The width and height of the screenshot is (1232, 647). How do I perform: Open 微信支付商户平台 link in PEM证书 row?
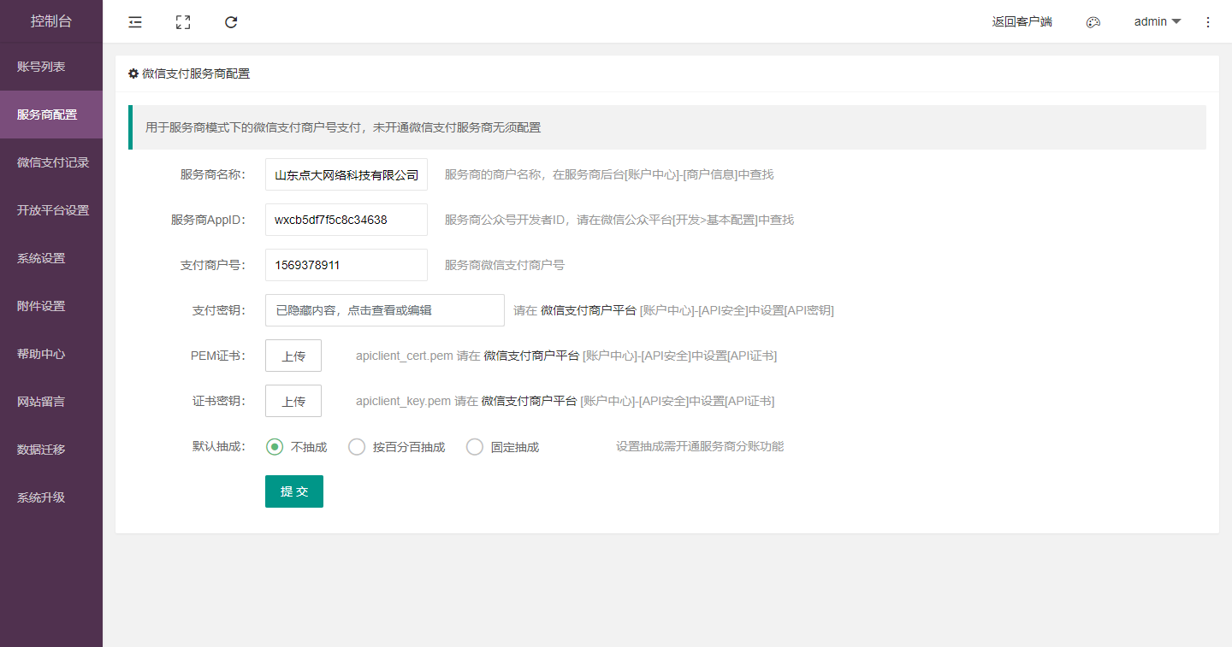[x=531, y=356]
